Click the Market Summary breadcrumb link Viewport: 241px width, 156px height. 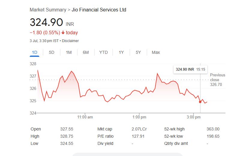pos(48,10)
